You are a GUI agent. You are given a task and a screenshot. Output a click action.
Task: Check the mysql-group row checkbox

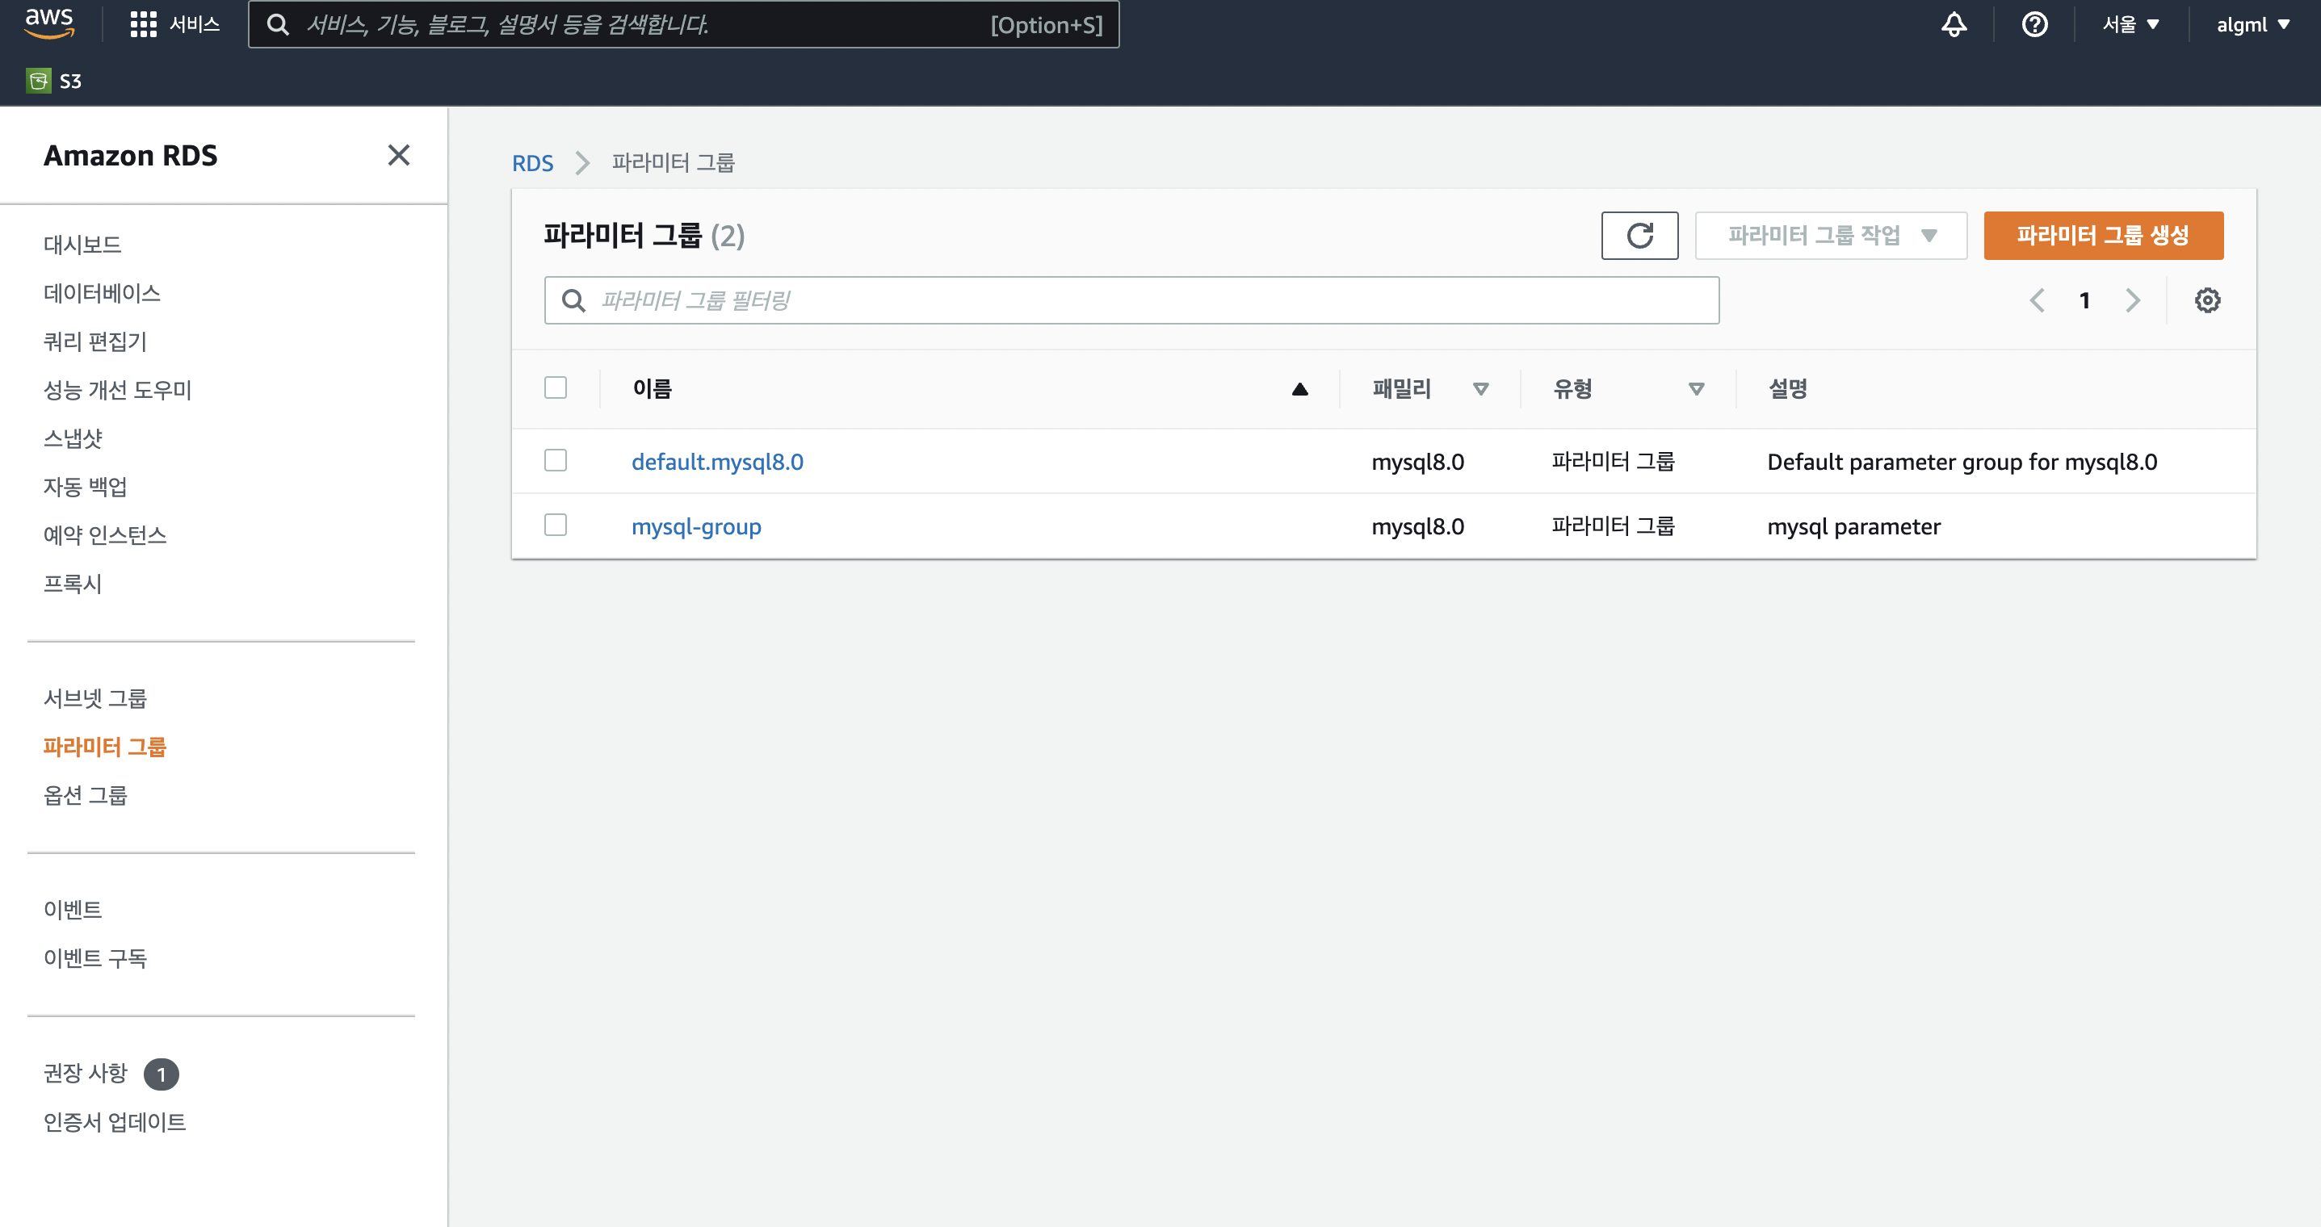[555, 526]
